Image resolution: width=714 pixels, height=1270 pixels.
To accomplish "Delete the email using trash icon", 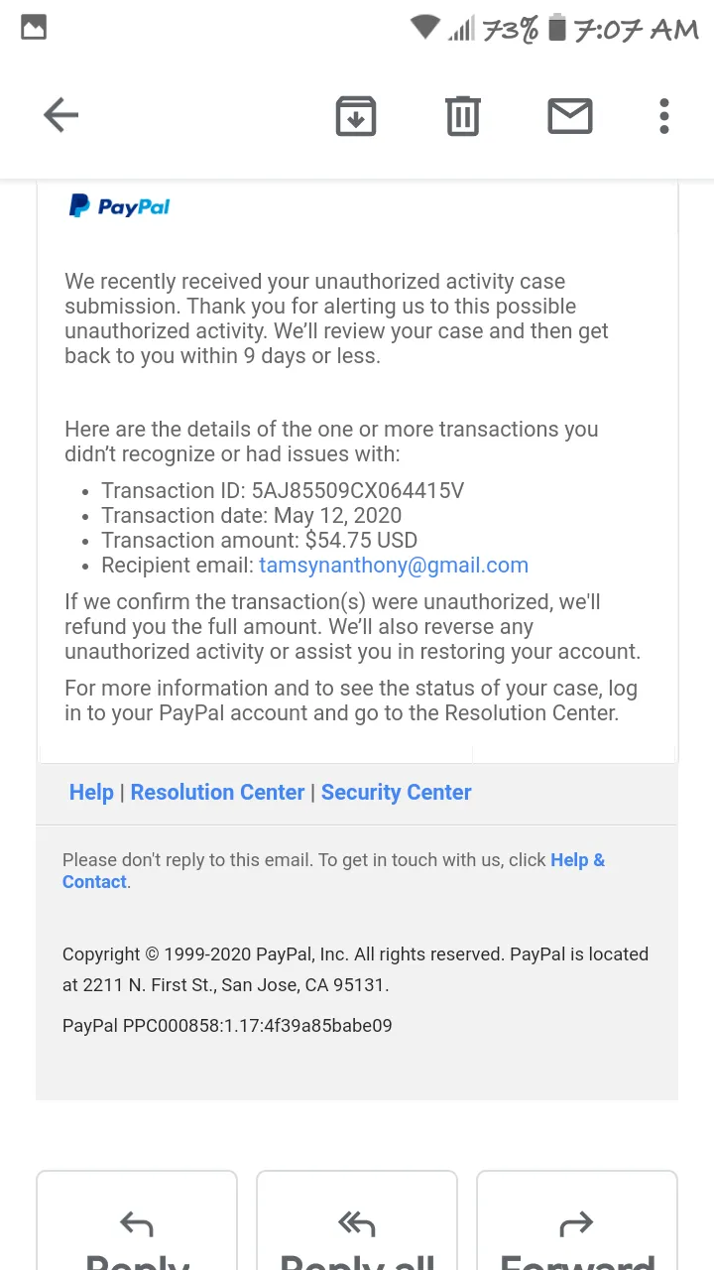I will point(463,116).
